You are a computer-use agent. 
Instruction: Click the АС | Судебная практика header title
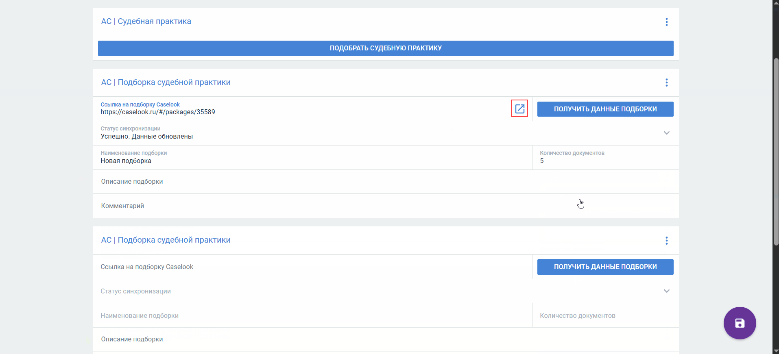pos(146,22)
